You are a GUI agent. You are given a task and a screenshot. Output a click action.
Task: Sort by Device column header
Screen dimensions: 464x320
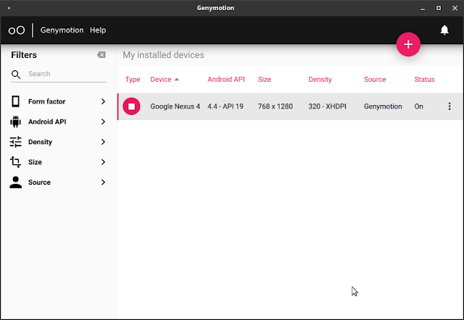coord(161,80)
